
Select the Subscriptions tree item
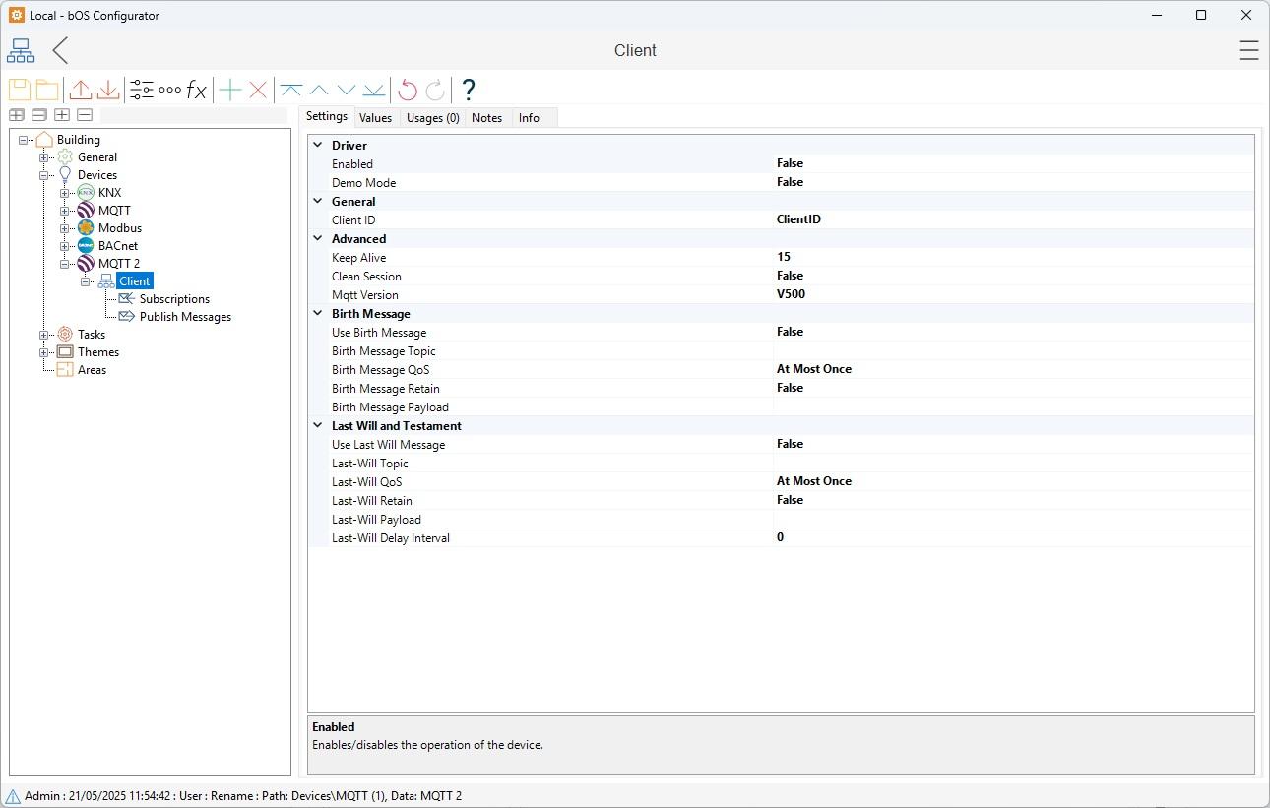click(x=174, y=299)
